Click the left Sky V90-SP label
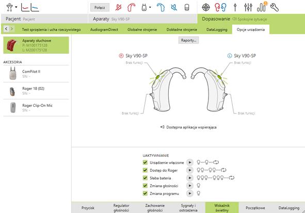The image size is (305, 213). point(245,56)
